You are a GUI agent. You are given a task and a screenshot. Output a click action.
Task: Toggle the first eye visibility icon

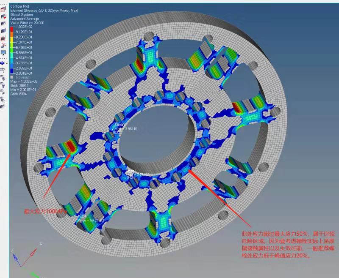click(3, 68)
